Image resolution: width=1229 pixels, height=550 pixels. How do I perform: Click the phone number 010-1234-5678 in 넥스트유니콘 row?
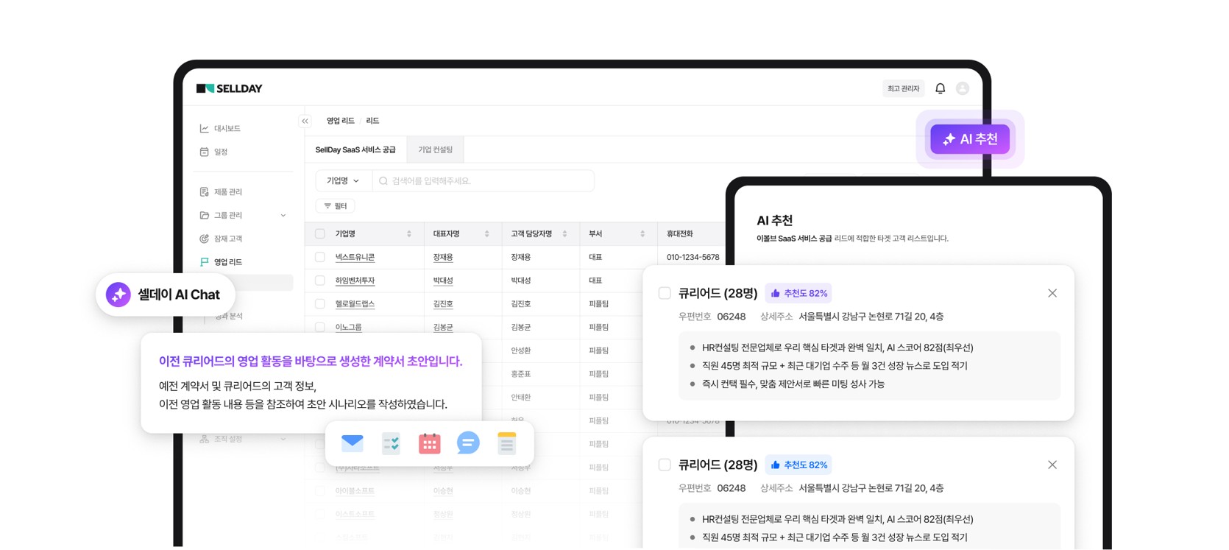pyautogui.click(x=693, y=257)
